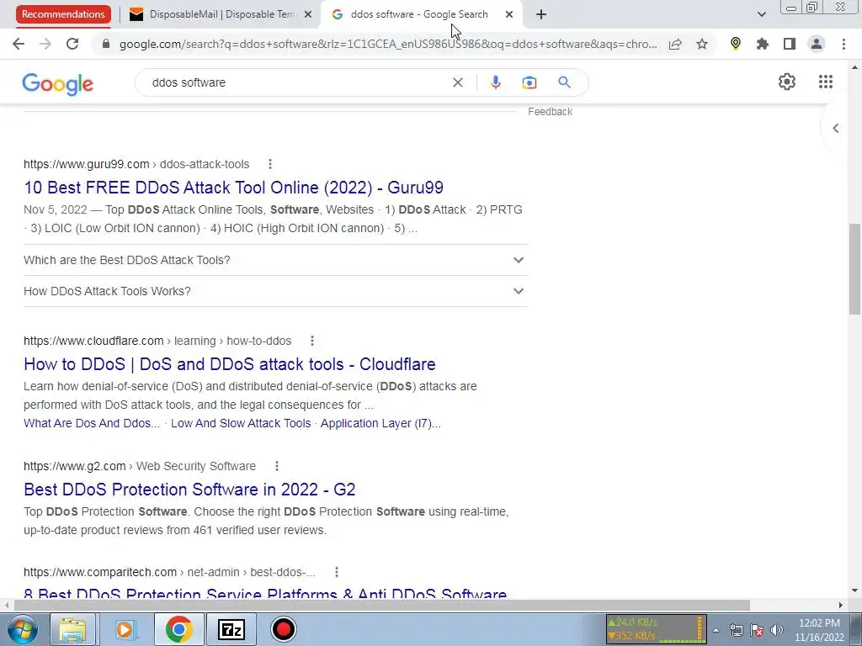Open 'Best DDoS Protection Software' G2 link
Image resolution: width=862 pixels, height=646 pixels.
(189, 490)
